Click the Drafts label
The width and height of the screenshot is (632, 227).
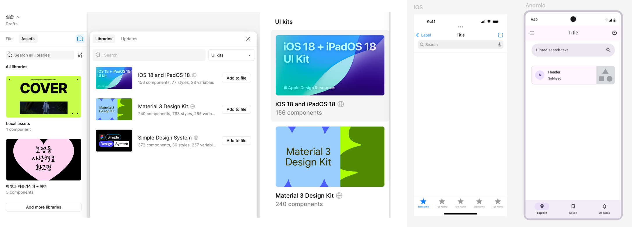pyautogui.click(x=12, y=24)
